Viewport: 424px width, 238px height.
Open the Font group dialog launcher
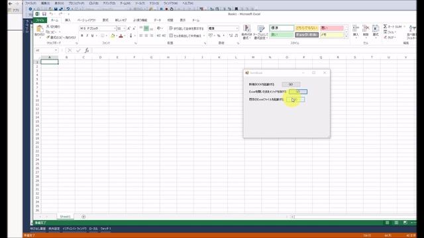point(135,43)
